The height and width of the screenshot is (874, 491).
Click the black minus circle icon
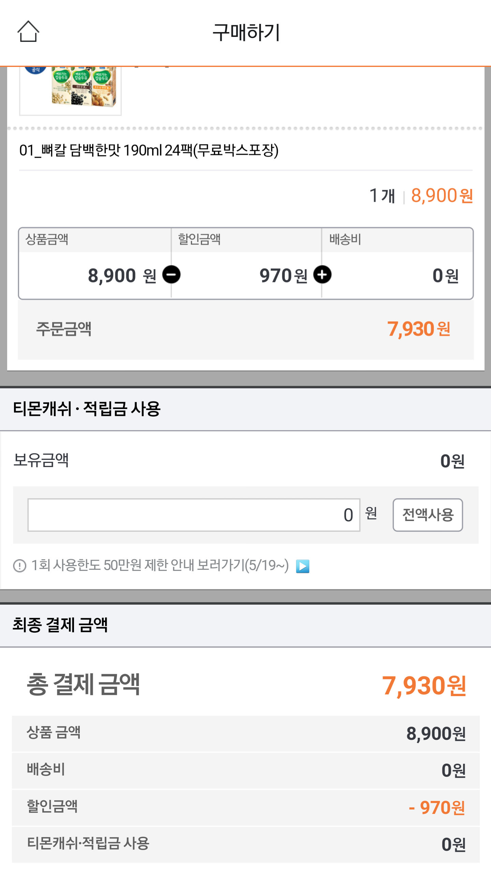pos(171,275)
